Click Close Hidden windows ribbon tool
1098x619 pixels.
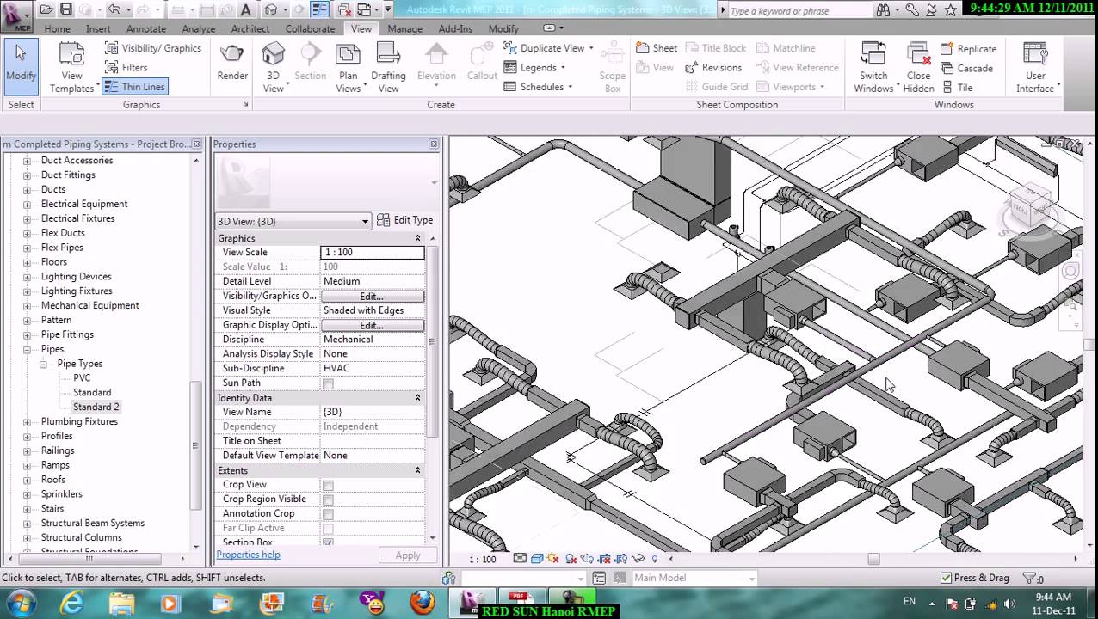point(918,68)
